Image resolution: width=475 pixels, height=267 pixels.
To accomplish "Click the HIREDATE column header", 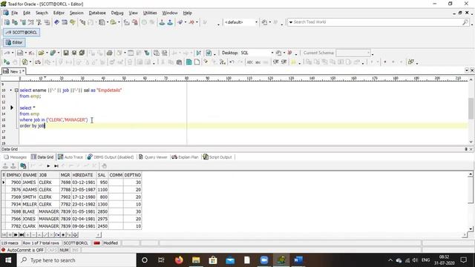I will click(x=84, y=175).
